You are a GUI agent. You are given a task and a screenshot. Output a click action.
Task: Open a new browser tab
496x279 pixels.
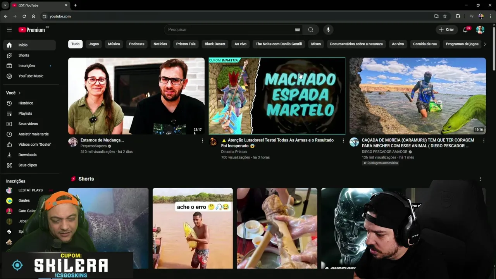(75, 5)
